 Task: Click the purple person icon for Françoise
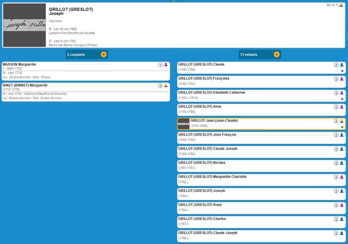(342, 79)
